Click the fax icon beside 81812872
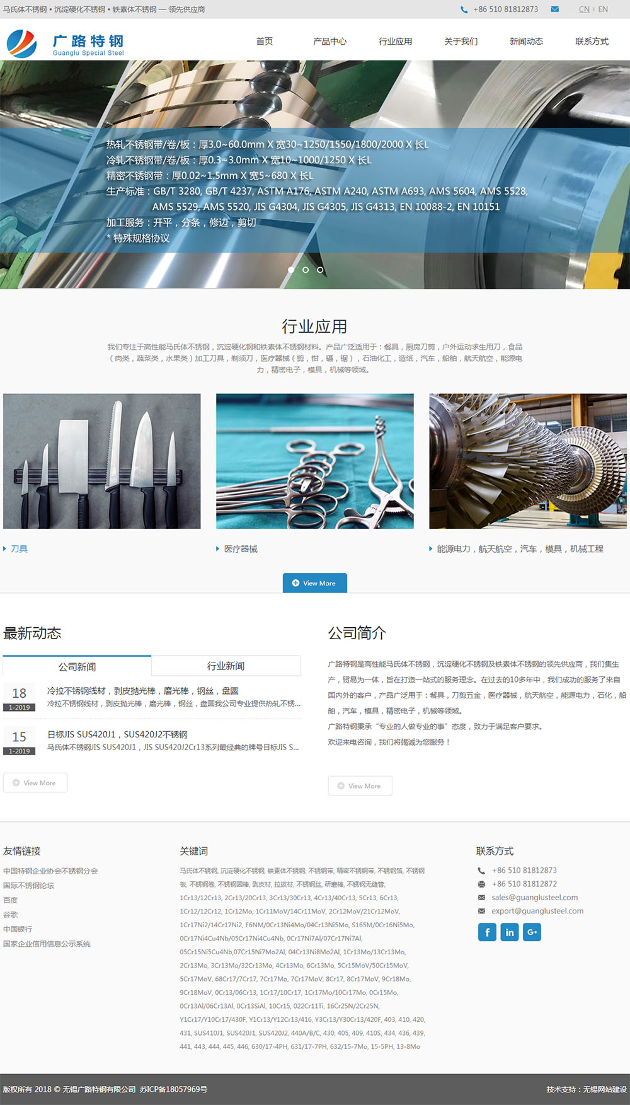This screenshot has height=1105, width=630. 481,884
